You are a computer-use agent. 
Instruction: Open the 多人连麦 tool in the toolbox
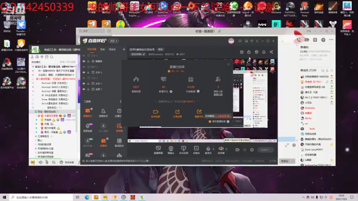103,128
